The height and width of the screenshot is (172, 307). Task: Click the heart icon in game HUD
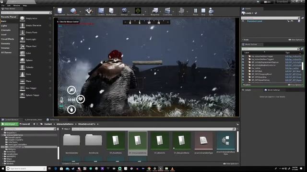coord(81,99)
